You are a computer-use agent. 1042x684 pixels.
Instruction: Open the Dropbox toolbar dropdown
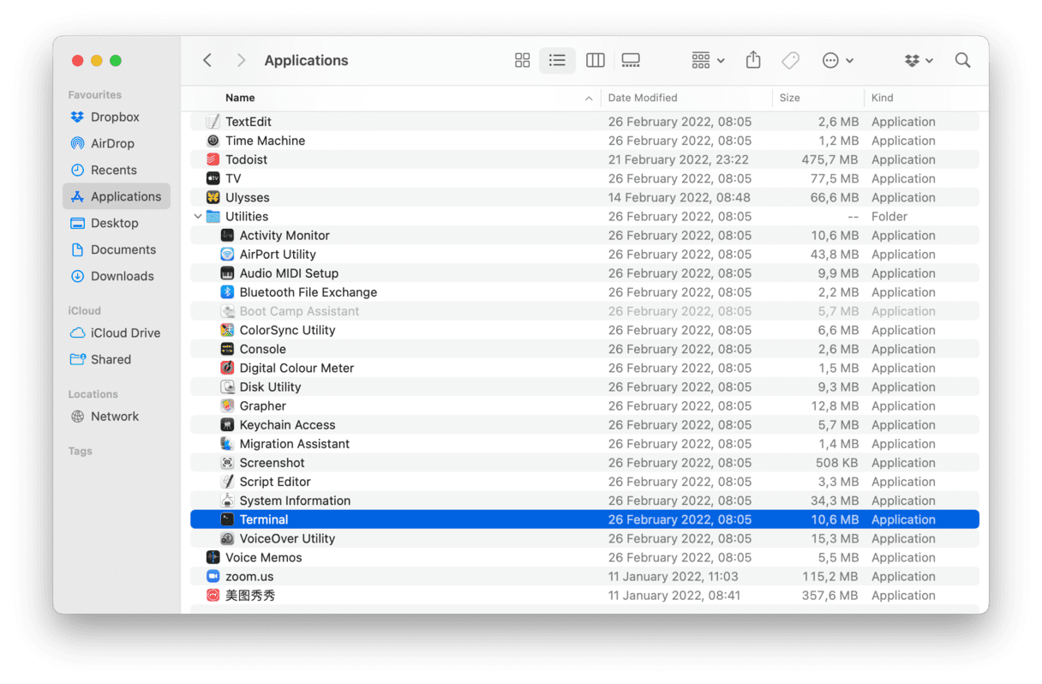pos(919,60)
